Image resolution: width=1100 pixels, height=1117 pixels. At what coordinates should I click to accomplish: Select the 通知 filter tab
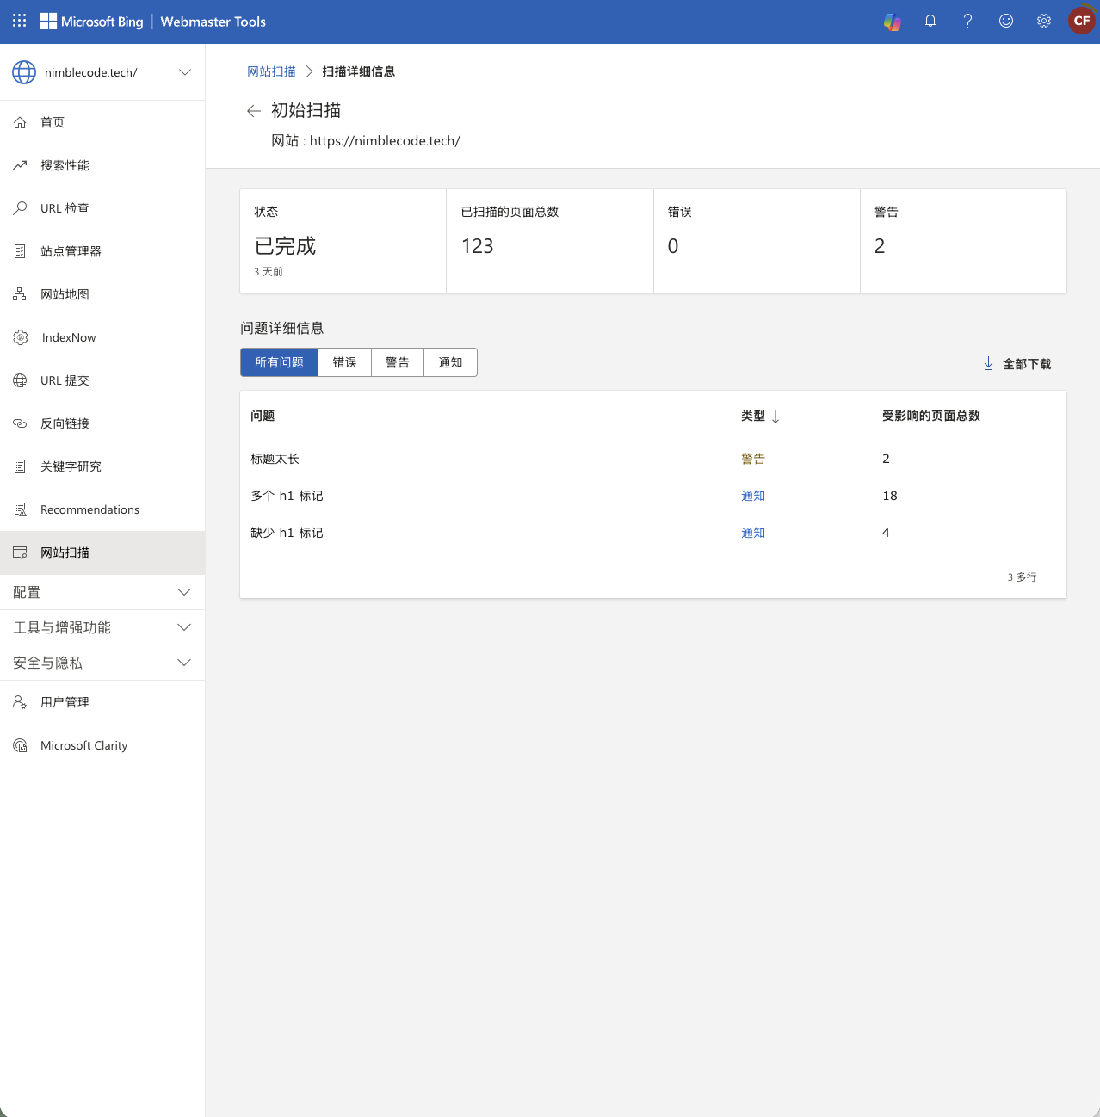click(450, 362)
